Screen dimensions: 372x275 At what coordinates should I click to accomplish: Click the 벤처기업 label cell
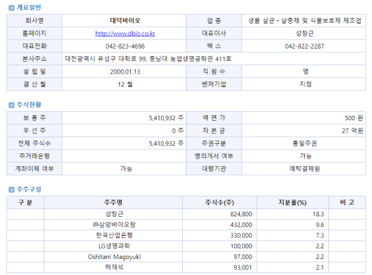214,84
